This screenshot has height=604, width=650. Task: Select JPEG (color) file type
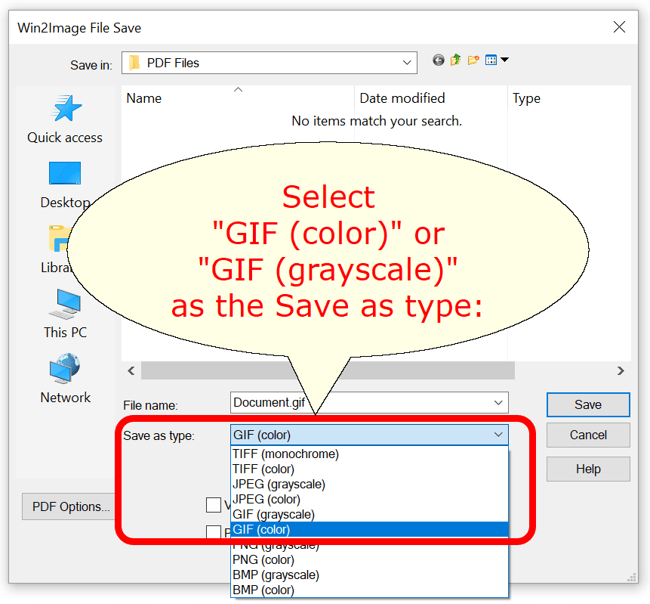click(x=266, y=499)
